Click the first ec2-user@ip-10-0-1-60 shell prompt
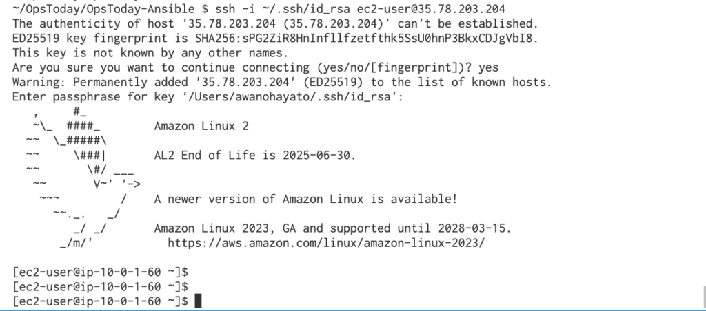706x311 pixels. tap(100, 272)
